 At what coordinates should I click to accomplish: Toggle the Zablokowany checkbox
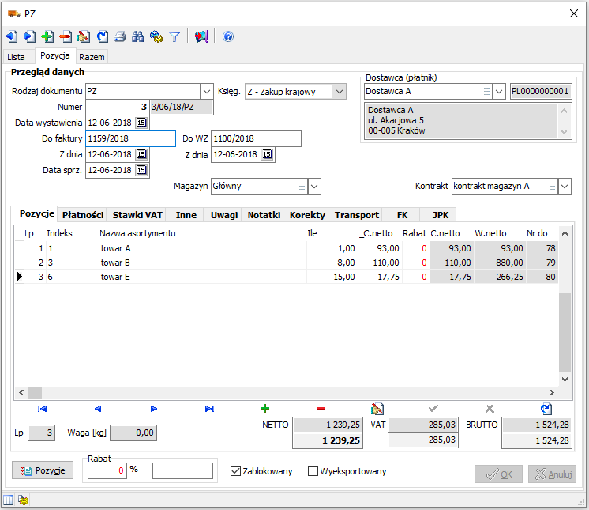pos(235,471)
